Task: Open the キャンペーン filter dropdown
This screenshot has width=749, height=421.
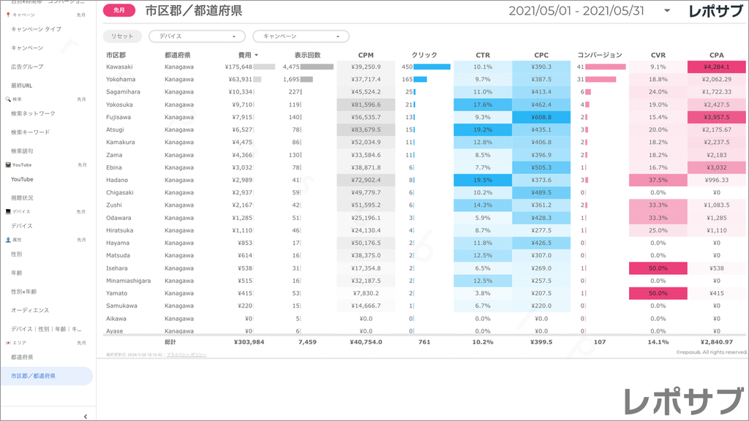Action: tap(301, 36)
